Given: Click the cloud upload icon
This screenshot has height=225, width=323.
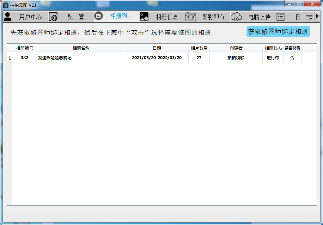Looking at the screenshot, I should click(x=236, y=17).
